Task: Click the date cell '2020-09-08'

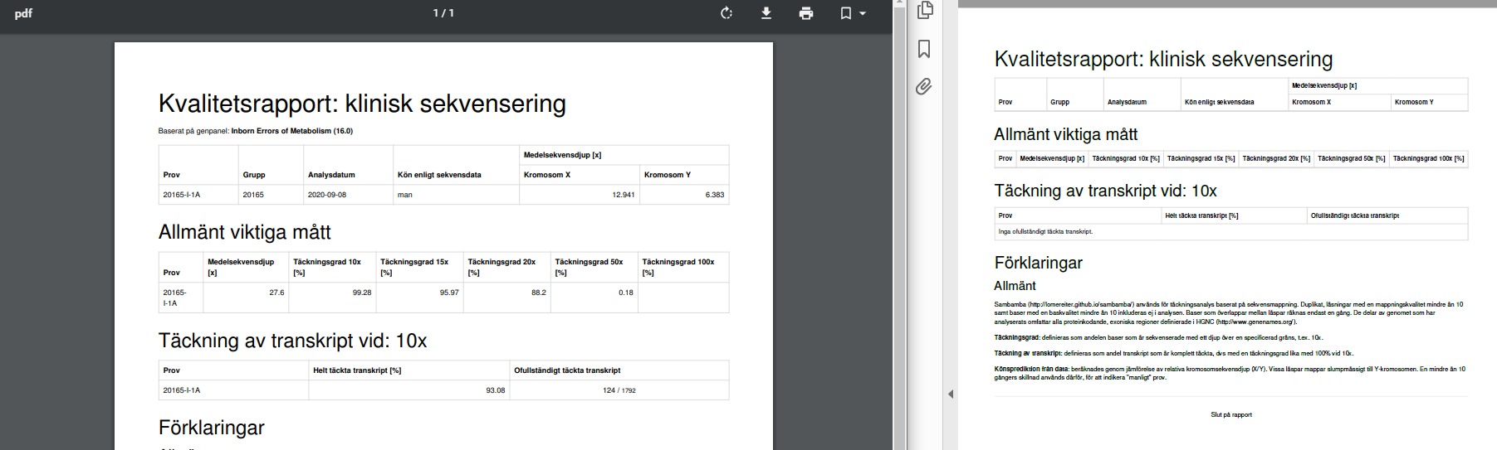Action: [327, 195]
